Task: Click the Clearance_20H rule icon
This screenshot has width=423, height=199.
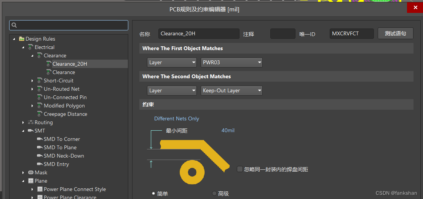Action: click(49, 64)
